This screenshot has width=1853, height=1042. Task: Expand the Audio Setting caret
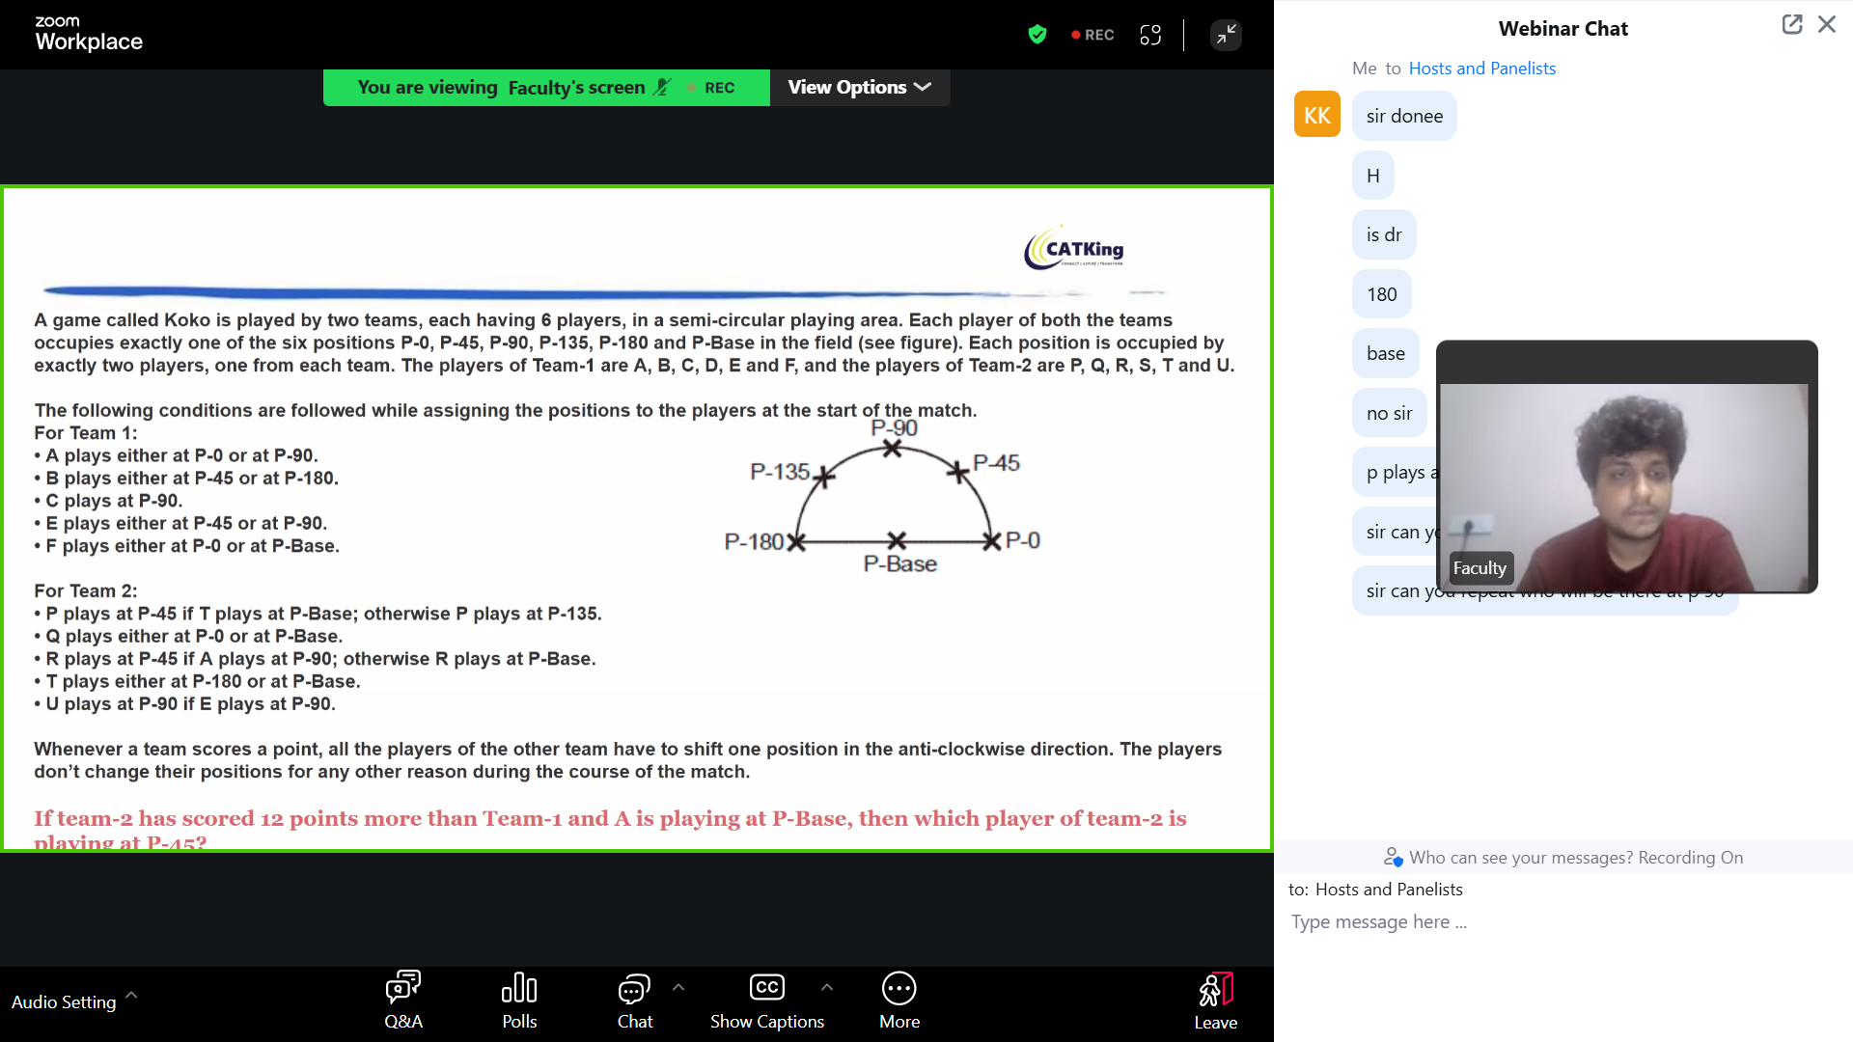click(x=131, y=995)
